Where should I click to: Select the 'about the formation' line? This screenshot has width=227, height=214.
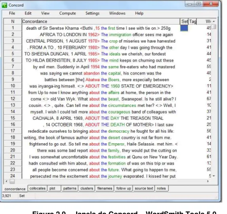(101, 163)
